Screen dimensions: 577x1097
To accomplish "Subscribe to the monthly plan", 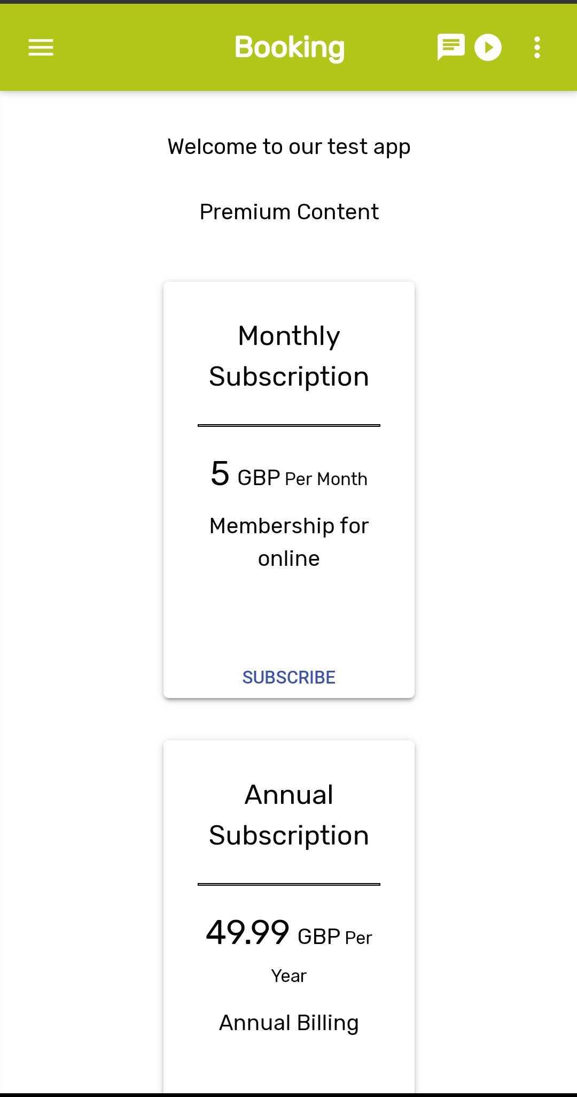I will 289,677.
